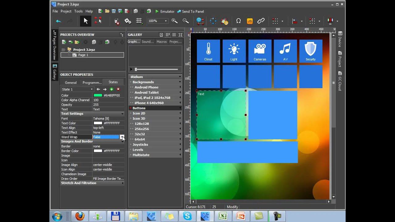
Task: Open the Tools menu
Action: click(78, 11)
